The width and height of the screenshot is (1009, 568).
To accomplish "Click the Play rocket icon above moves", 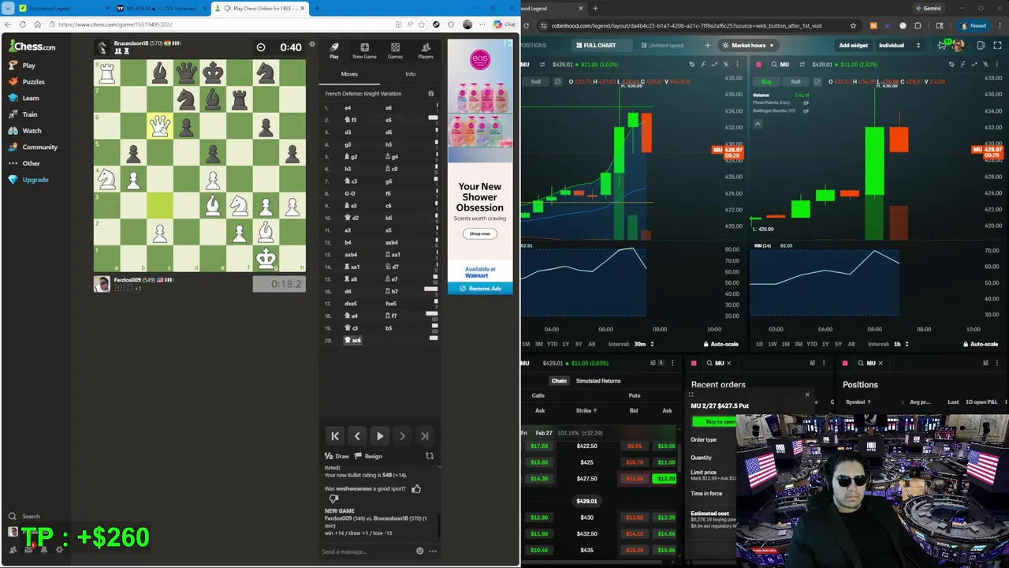I will coord(334,51).
